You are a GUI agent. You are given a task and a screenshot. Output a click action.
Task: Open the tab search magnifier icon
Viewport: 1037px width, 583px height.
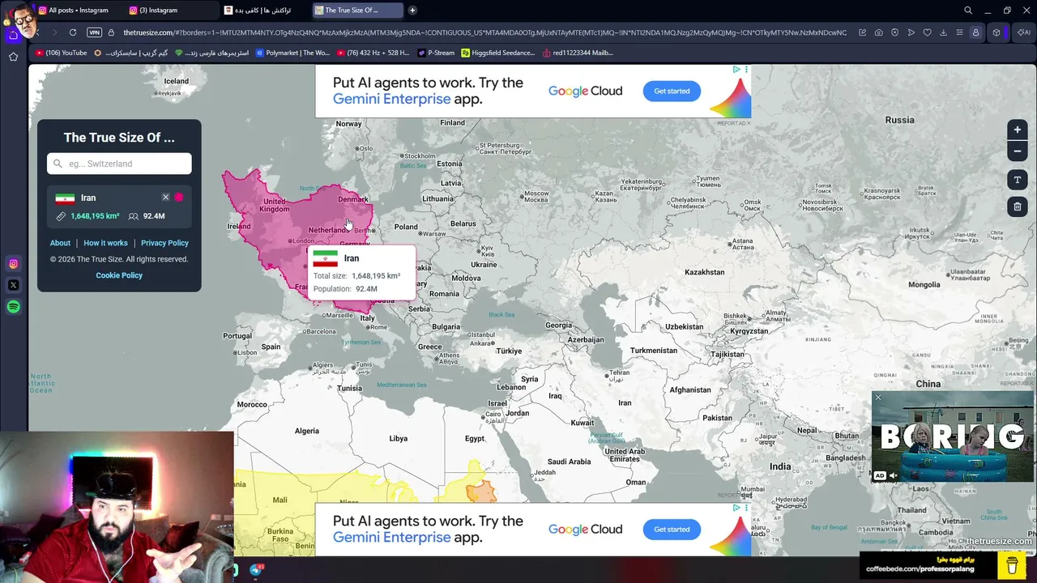968,11
